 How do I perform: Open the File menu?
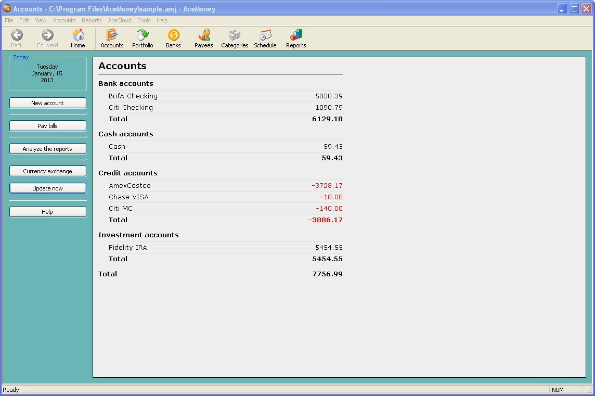tap(8, 20)
